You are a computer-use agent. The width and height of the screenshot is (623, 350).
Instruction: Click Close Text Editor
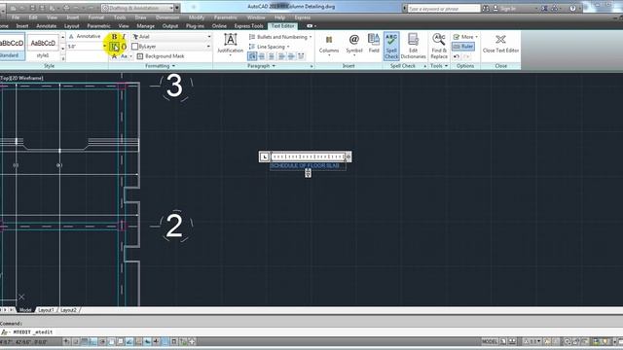tap(500, 44)
